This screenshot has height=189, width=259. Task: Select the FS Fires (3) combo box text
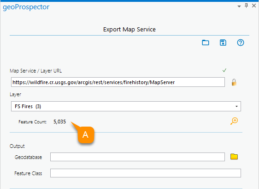pyautogui.click(x=28, y=106)
